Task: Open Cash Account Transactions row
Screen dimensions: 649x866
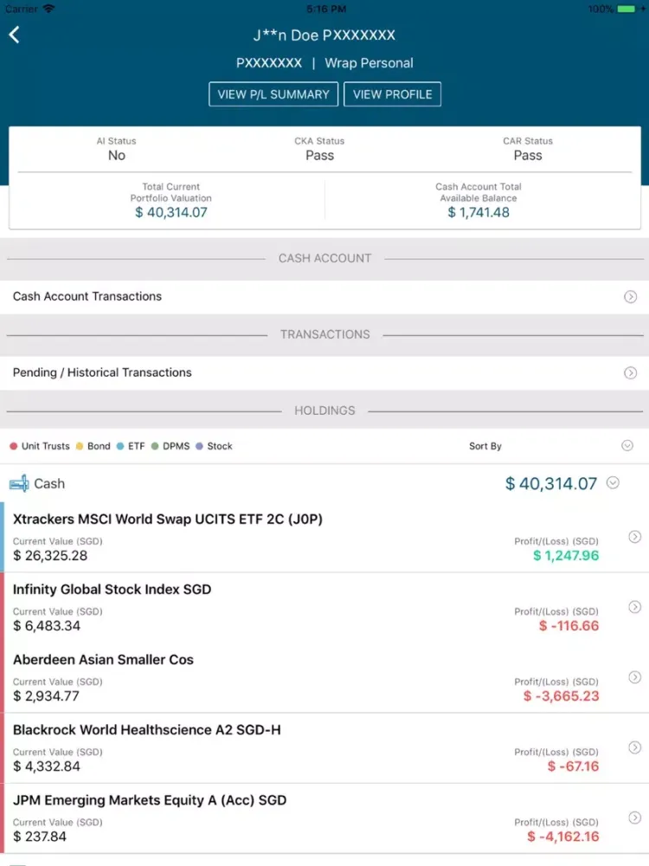Action: tap(324, 296)
